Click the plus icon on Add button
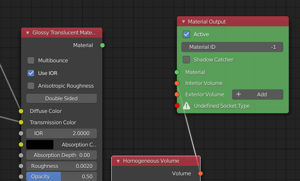 point(239,94)
